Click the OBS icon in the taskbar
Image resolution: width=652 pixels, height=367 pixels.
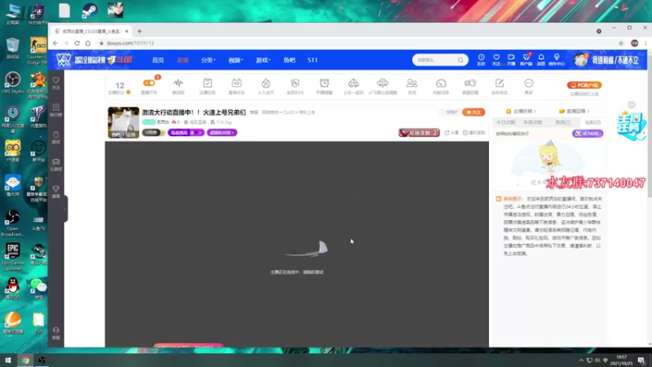coord(42,360)
